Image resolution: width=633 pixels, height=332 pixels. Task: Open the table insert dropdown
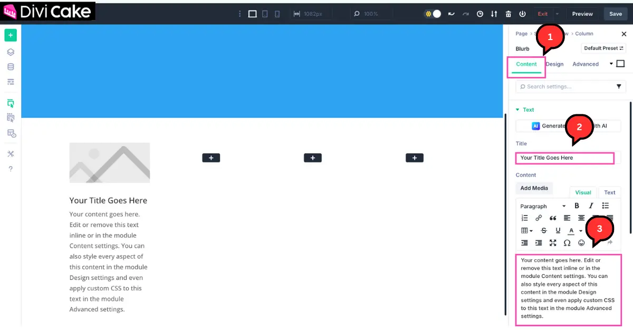click(x=526, y=230)
